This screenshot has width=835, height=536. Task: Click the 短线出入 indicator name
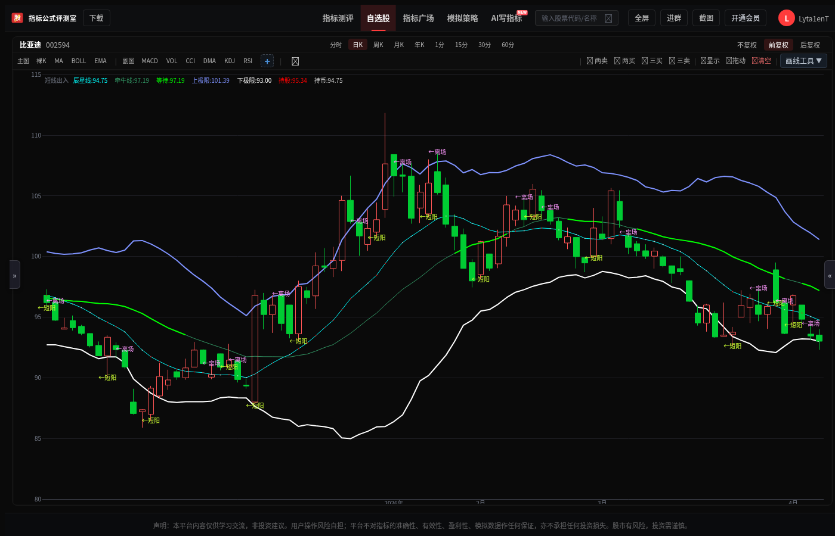(x=57, y=80)
